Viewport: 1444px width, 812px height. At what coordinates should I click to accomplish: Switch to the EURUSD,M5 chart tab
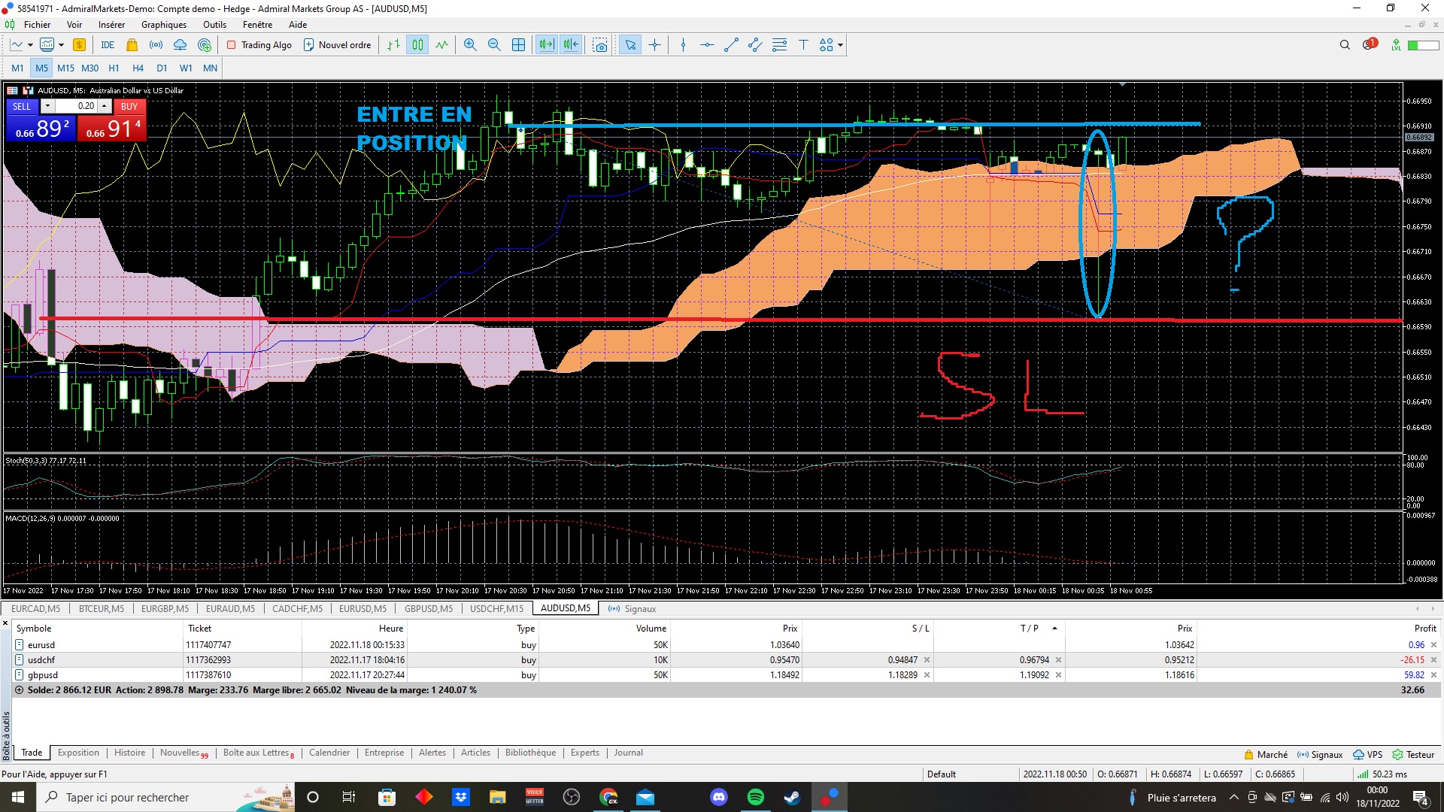coord(363,608)
